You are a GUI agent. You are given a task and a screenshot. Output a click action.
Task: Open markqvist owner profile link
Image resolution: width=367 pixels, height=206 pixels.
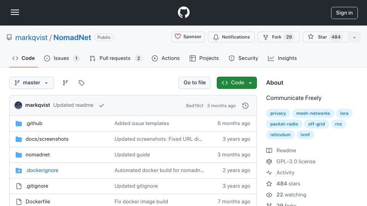point(31,37)
